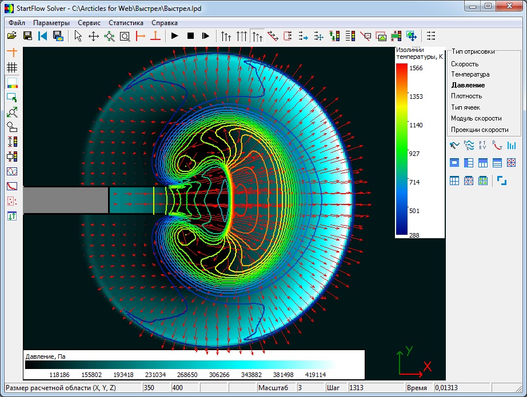Click the orange horizontal section line icon
The height and width of the screenshot is (397, 527).
point(140,35)
